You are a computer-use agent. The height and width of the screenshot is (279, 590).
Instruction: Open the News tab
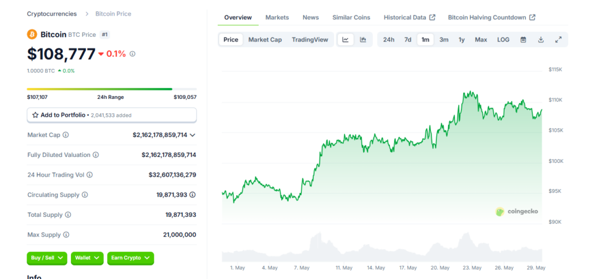point(311,17)
